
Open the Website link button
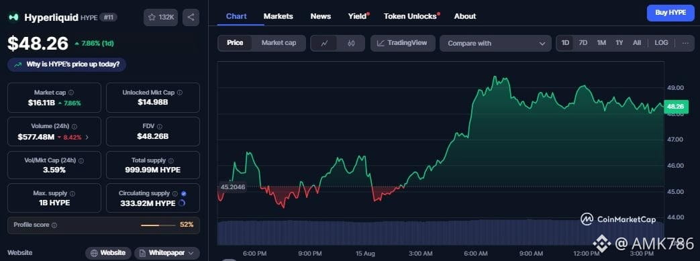(x=108, y=253)
